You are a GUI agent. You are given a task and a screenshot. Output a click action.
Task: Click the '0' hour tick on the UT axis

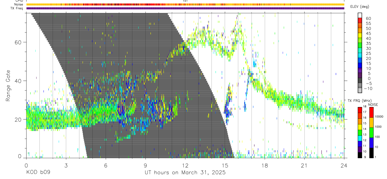(26, 165)
